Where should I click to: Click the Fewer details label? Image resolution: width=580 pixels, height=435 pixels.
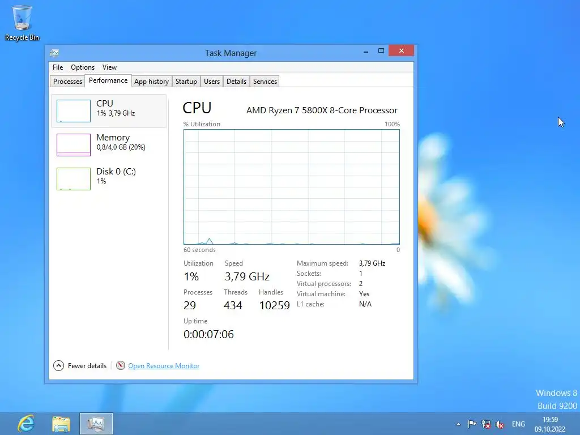pos(87,366)
